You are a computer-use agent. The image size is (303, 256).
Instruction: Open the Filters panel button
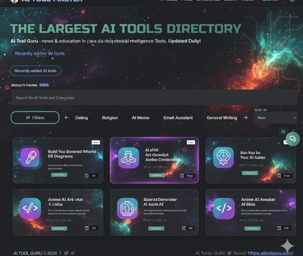tap(35, 117)
